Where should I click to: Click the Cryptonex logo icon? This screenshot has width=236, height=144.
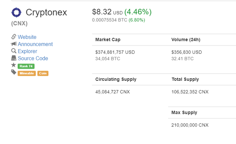(x=16, y=12)
